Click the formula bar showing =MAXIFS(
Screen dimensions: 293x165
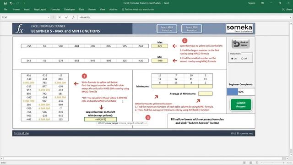(183, 17)
